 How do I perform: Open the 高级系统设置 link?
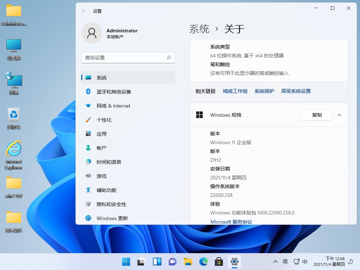point(296,91)
